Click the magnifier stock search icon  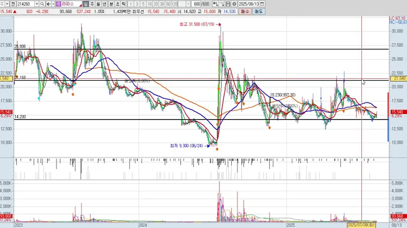(x=42, y=4)
